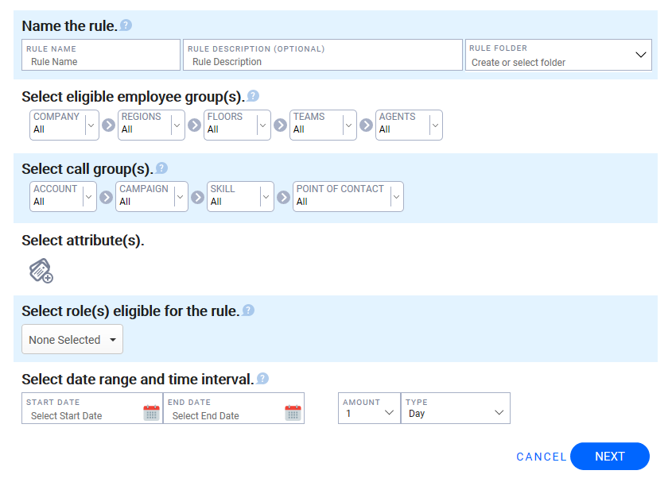Open the interval Type dropdown
Viewport: 672px width, 482px height.
tap(499, 413)
